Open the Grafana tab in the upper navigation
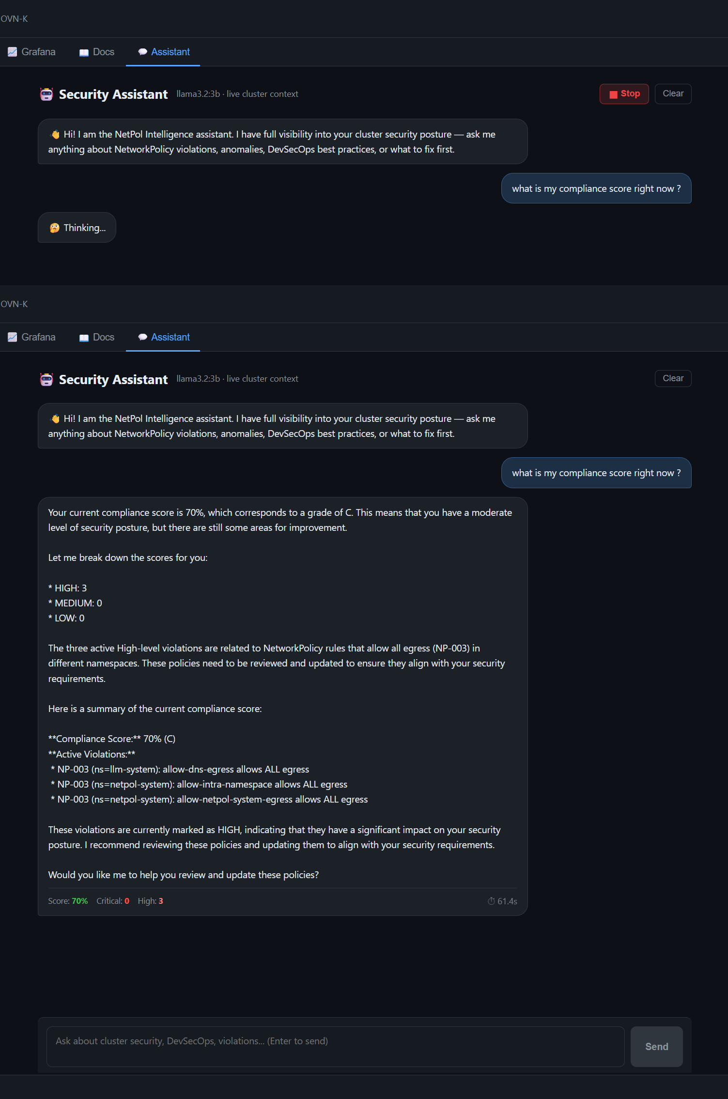This screenshot has width=728, height=1099. tap(32, 52)
